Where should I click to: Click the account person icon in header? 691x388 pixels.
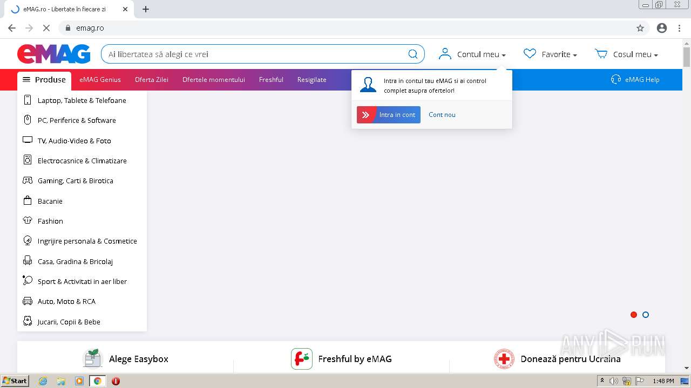tap(445, 54)
